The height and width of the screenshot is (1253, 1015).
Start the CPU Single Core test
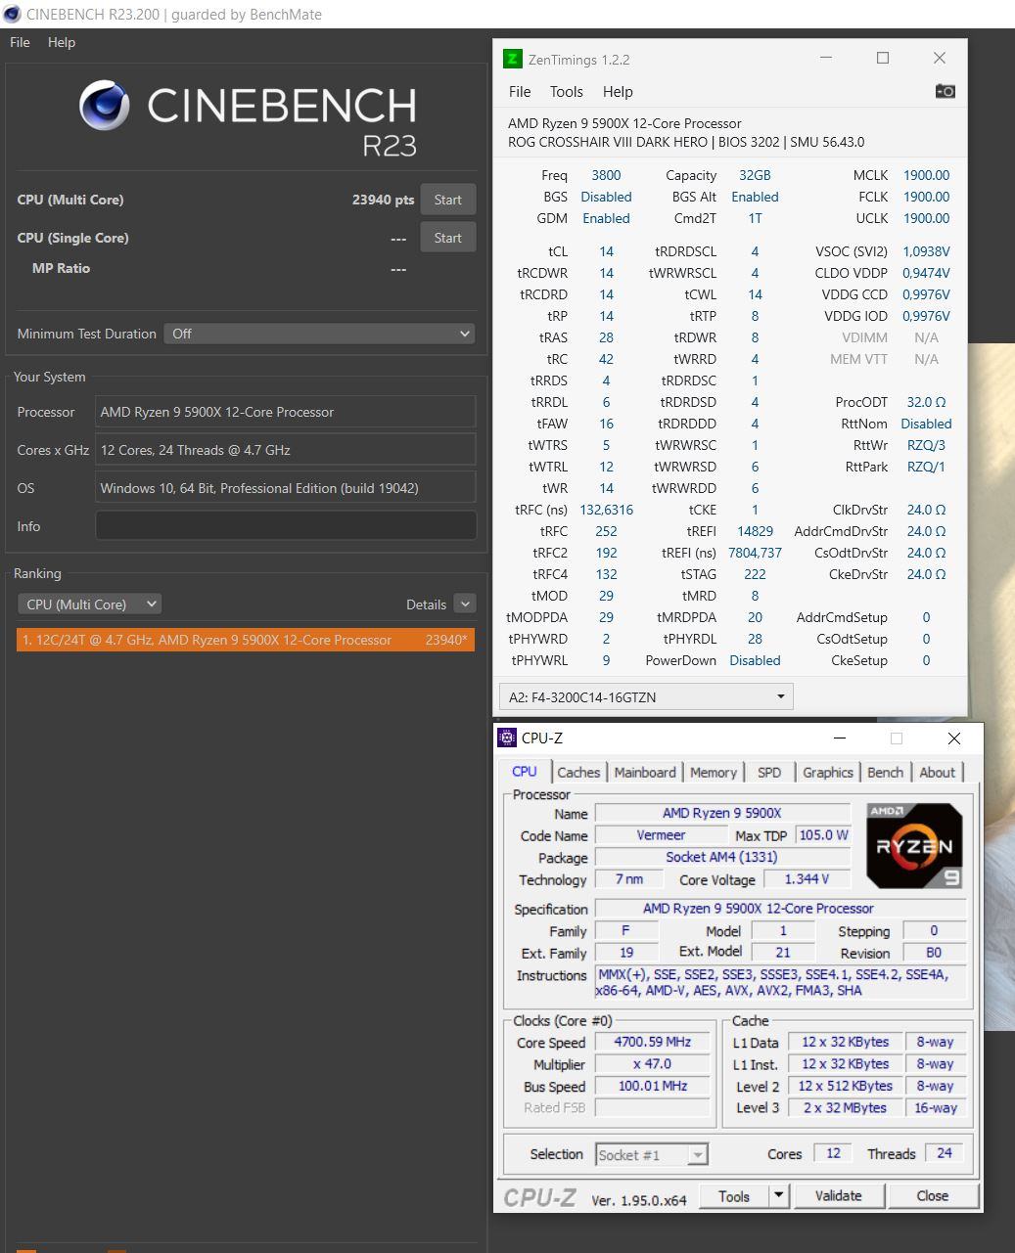448,238
